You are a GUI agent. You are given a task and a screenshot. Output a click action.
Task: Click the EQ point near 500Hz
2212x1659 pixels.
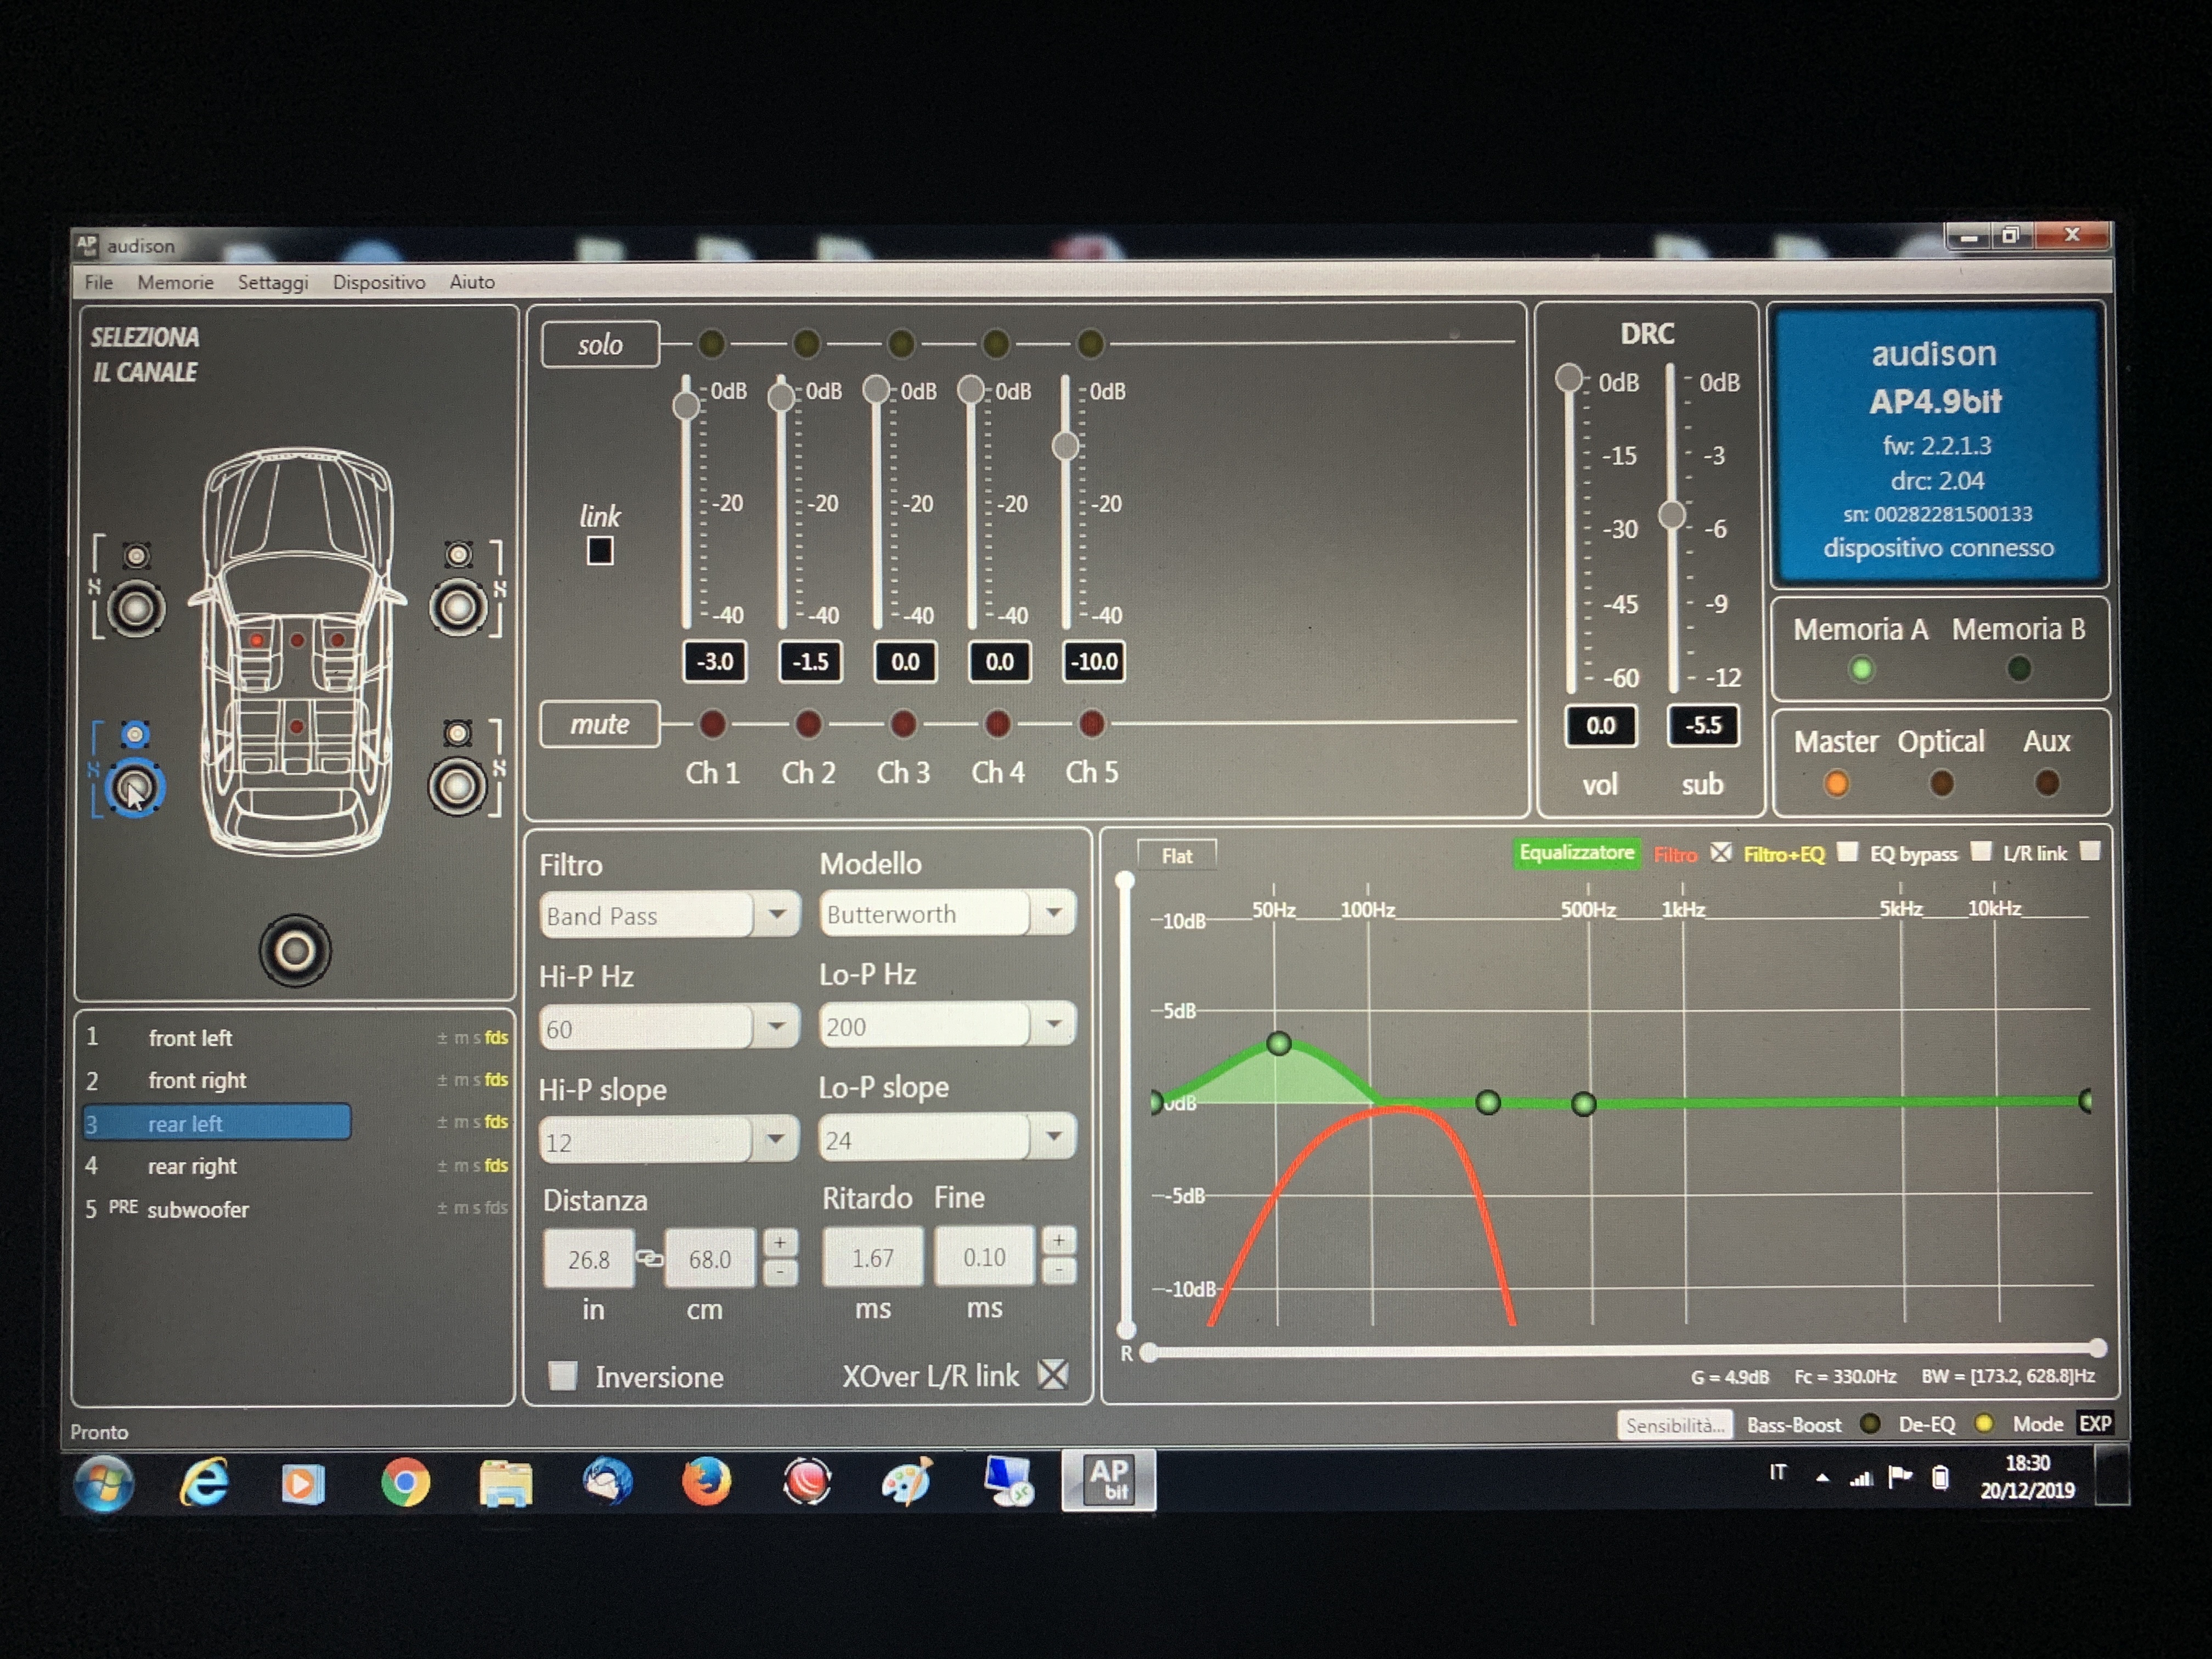tap(1583, 1104)
